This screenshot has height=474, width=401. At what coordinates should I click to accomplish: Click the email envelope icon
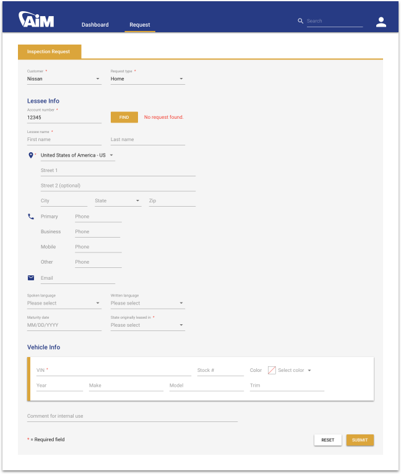pyautogui.click(x=31, y=278)
